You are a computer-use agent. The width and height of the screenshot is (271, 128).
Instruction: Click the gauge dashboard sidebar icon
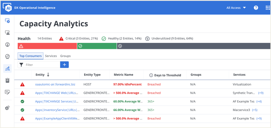point(7,45)
